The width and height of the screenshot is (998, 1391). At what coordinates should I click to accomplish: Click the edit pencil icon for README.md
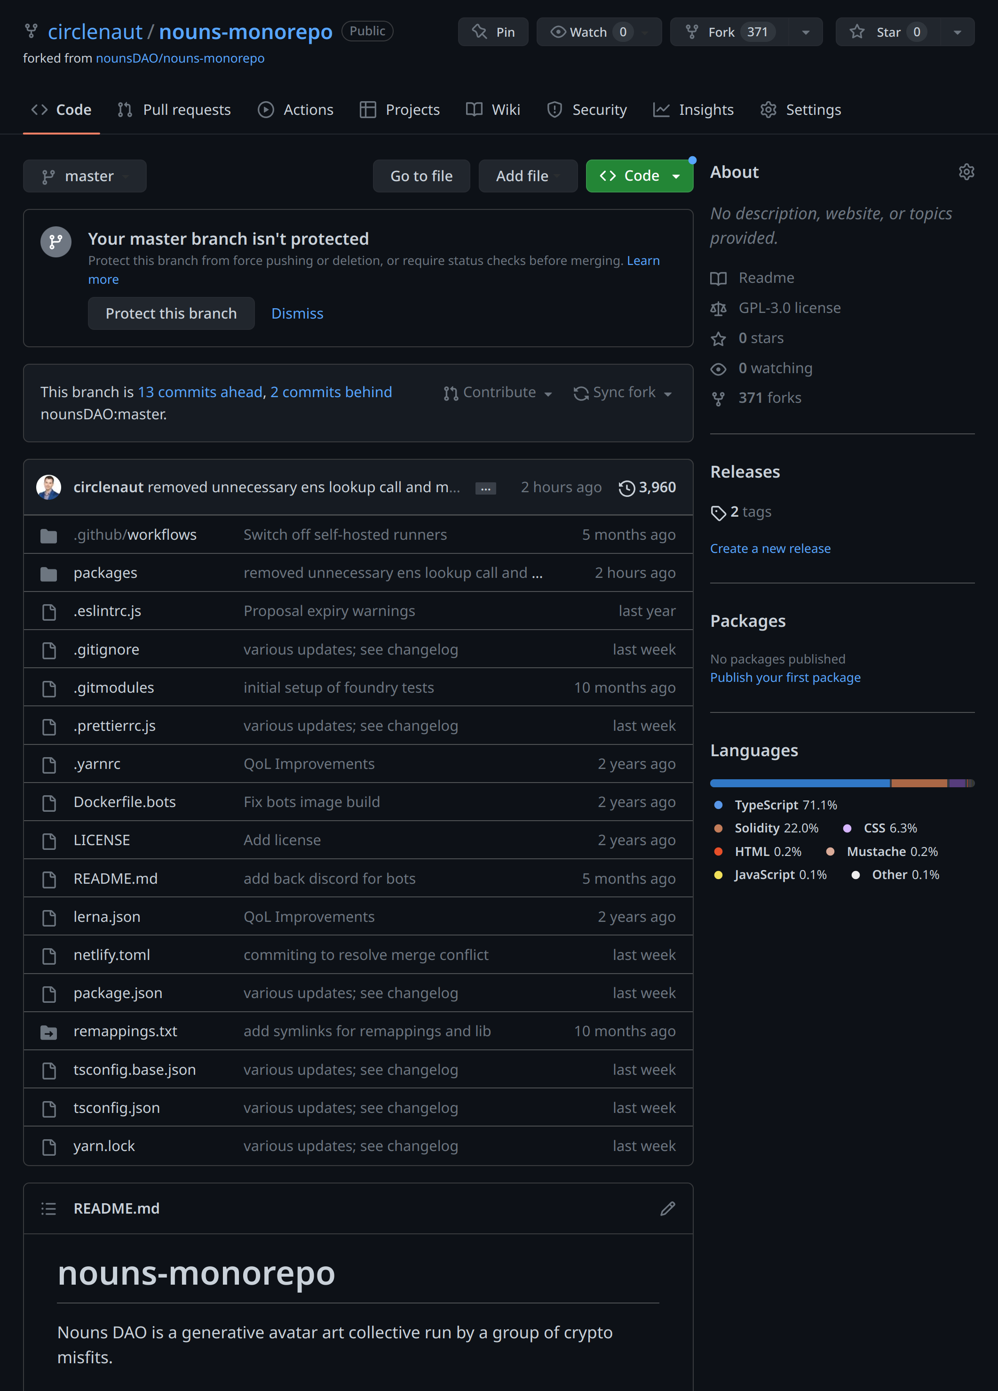click(x=667, y=1208)
